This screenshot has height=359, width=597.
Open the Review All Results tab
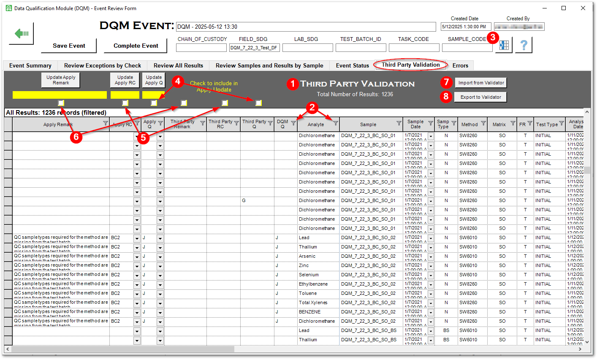click(x=178, y=65)
